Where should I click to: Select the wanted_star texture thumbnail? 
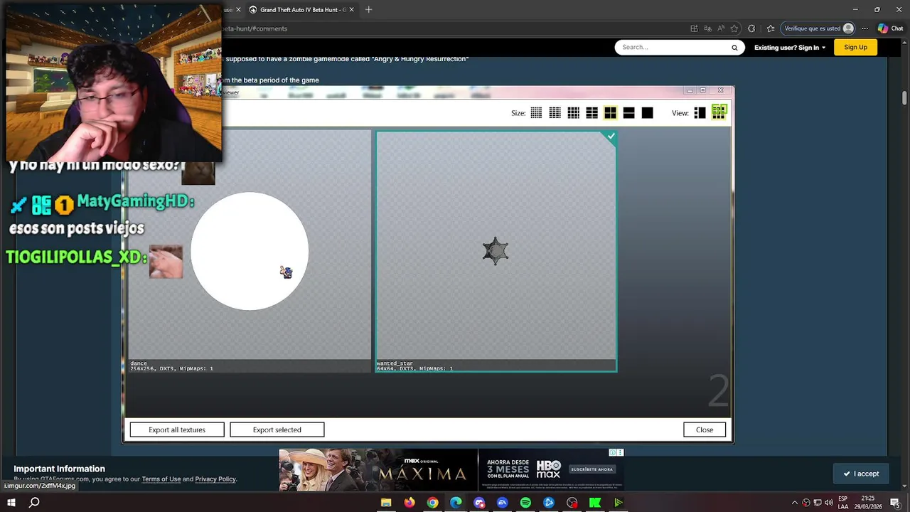pyautogui.click(x=496, y=251)
